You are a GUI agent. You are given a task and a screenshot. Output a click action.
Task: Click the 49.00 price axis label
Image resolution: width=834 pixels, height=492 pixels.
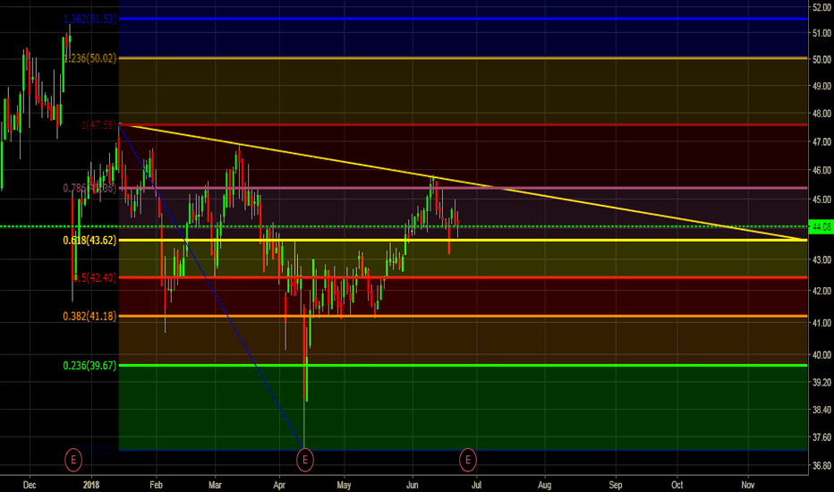(821, 86)
